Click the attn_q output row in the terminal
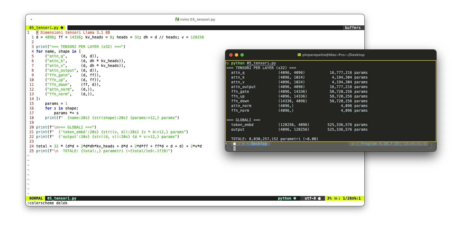Image resolution: width=452 pixels, height=228 pixels. point(299,72)
